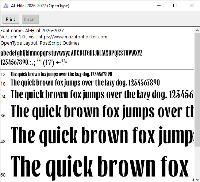The width and height of the screenshot is (200, 182).
Task: Click the Print button
Action: 11,19
